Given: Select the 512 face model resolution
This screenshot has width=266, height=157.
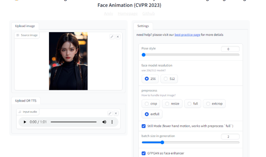Looking at the screenshot, I should tap(169, 79).
